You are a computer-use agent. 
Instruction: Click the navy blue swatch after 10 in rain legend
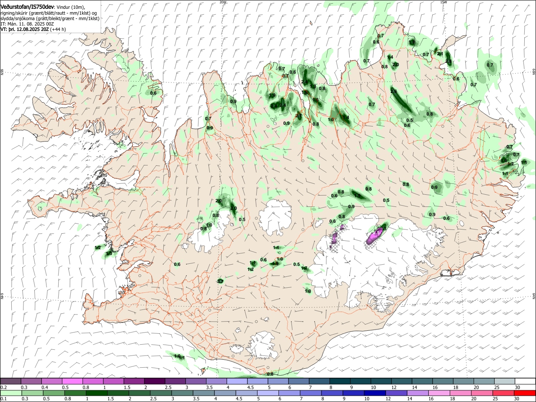(374, 393)
